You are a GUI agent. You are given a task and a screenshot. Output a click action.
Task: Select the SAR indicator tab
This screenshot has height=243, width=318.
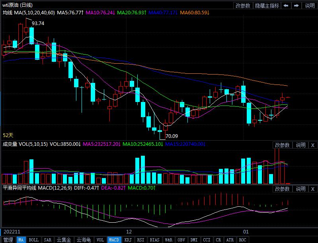(x=47, y=240)
